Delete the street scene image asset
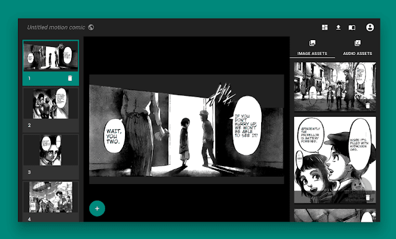Image resolution: width=396 pixels, height=239 pixels. pyautogui.click(x=368, y=105)
